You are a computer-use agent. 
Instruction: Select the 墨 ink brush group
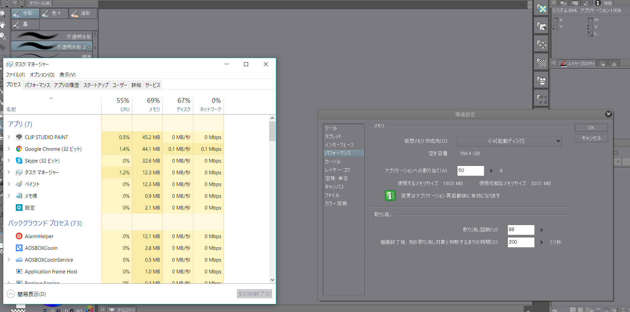pyautogui.click(x=25, y=25)
